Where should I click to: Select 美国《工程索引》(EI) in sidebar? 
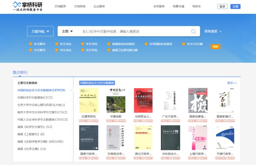point(31,134)
